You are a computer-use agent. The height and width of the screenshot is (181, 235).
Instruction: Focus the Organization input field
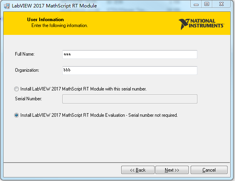[130, 71]
